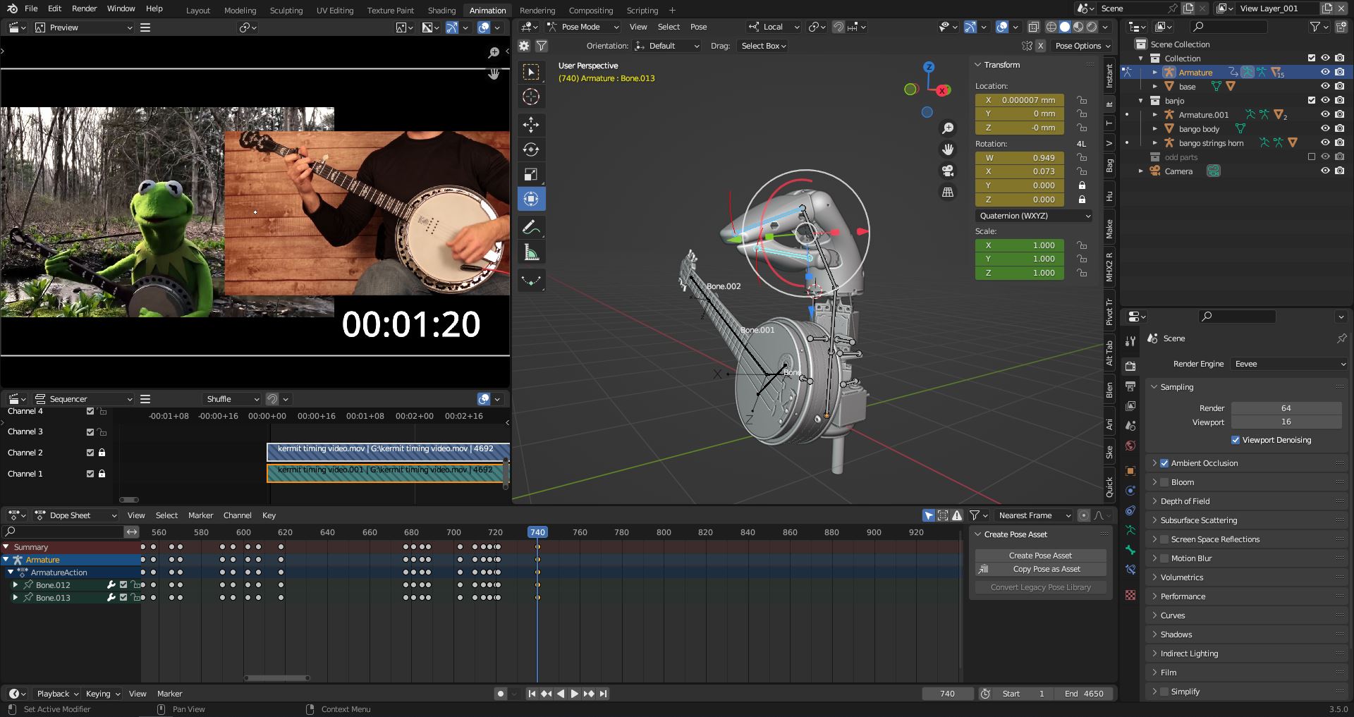Select the Cursor tool in viewport toolbar
The height and width of the screenshot is (717, 1354).
pyautogui.click(x=531, y=97)
